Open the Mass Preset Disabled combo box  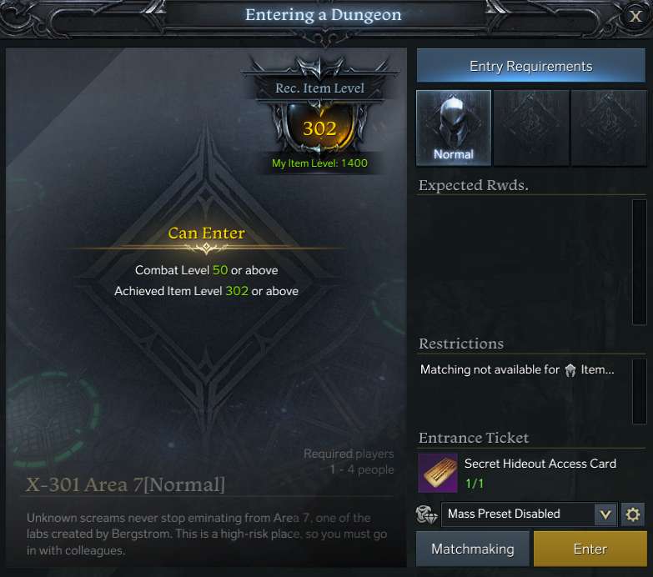(x=529, y=514)
